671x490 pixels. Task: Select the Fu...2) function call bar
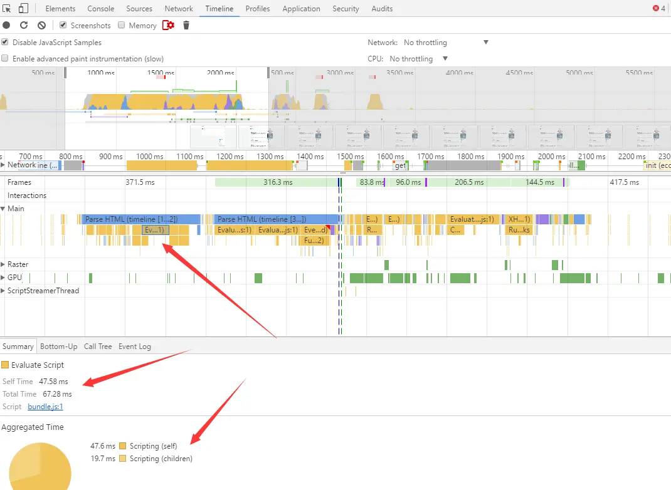pos(315,241)
